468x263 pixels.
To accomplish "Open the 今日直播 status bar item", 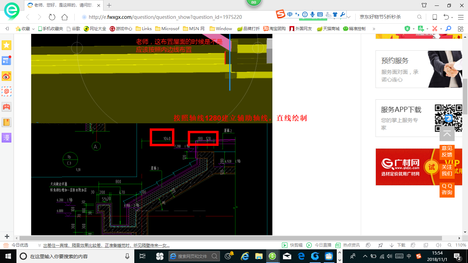I will (319, 245).
